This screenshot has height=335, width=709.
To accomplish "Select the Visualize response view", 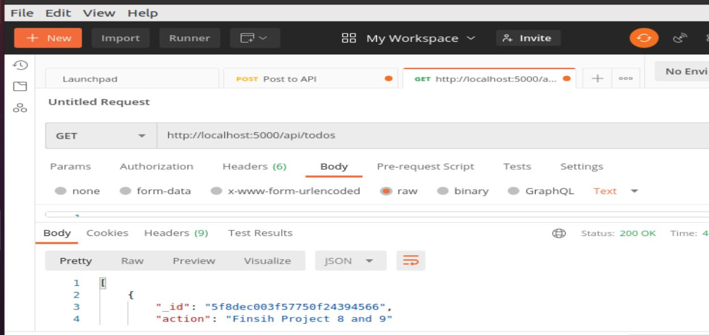I will pyautogui.click(x=267, y=261).
